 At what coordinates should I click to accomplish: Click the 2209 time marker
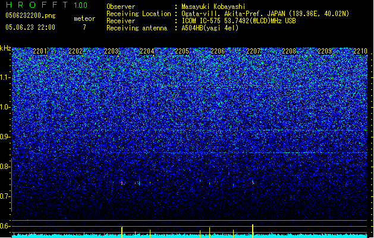pos(325,51)
